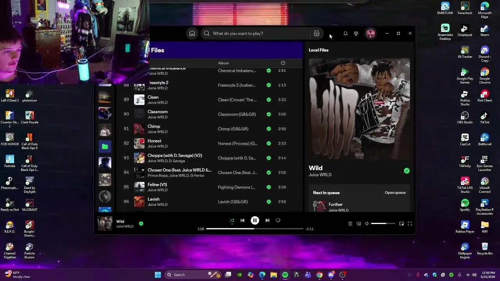Click now playing Wild cover in player bar
The height and width of the screenshot is (281, 500).
coord(105,224)
